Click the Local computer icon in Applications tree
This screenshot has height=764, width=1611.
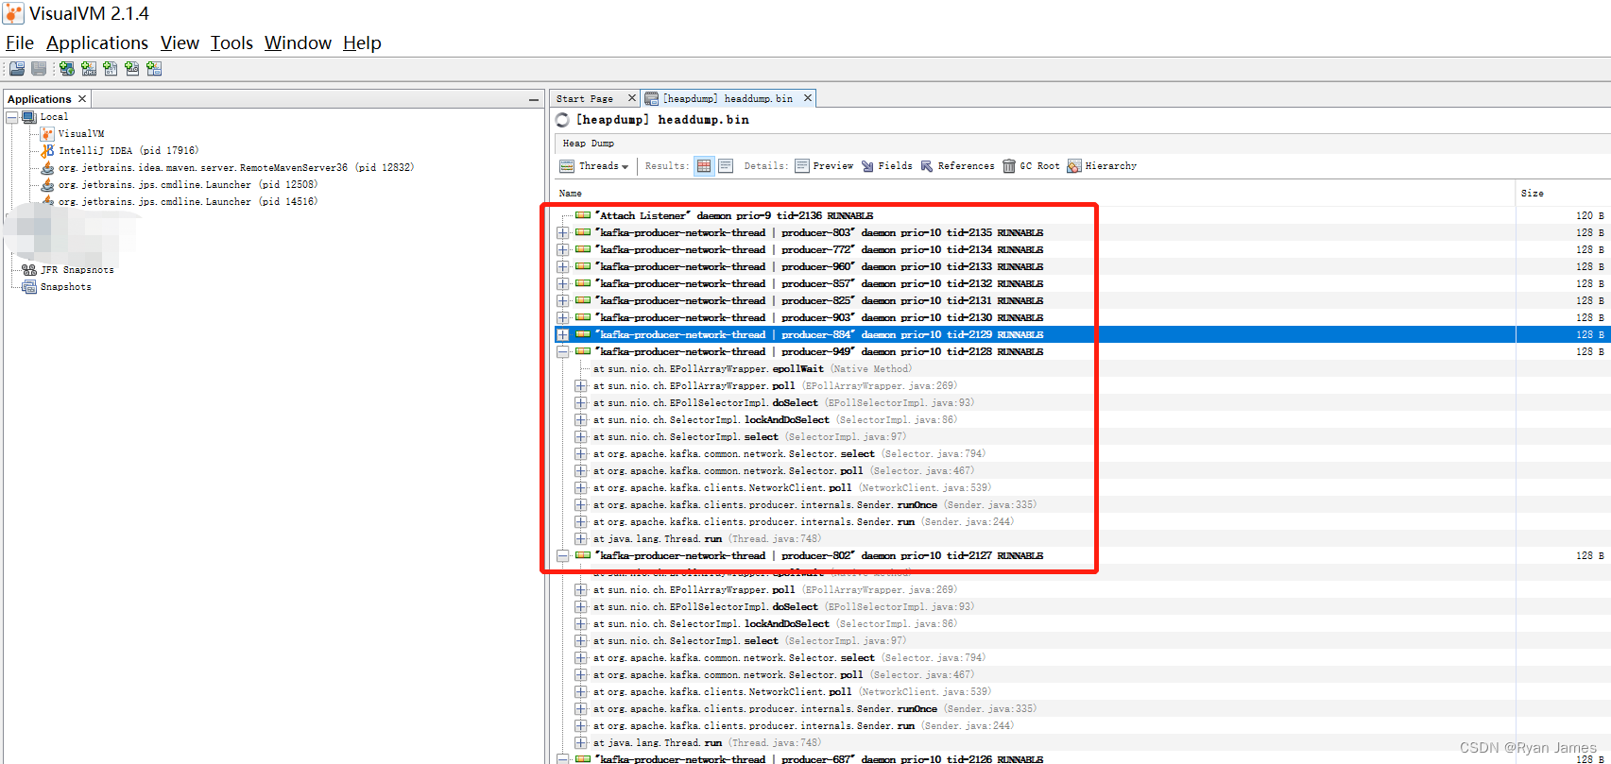click(x=29, y=117)
